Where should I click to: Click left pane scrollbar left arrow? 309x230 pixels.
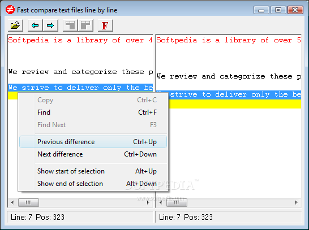tap(12, 202)
